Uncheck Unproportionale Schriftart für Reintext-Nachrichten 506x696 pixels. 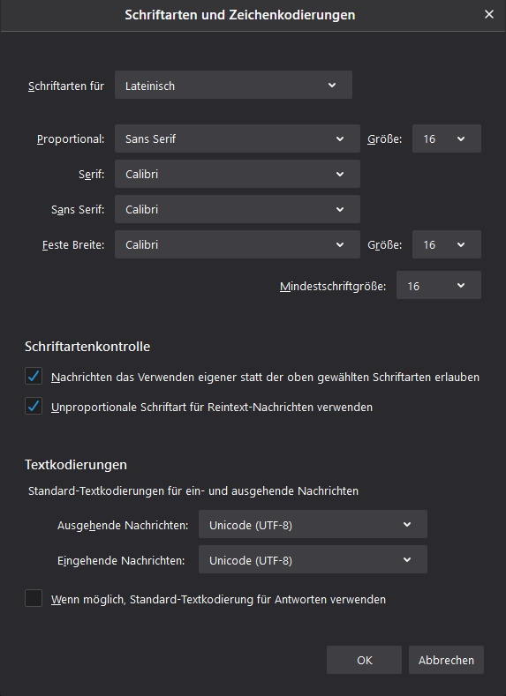pos(34,406)
